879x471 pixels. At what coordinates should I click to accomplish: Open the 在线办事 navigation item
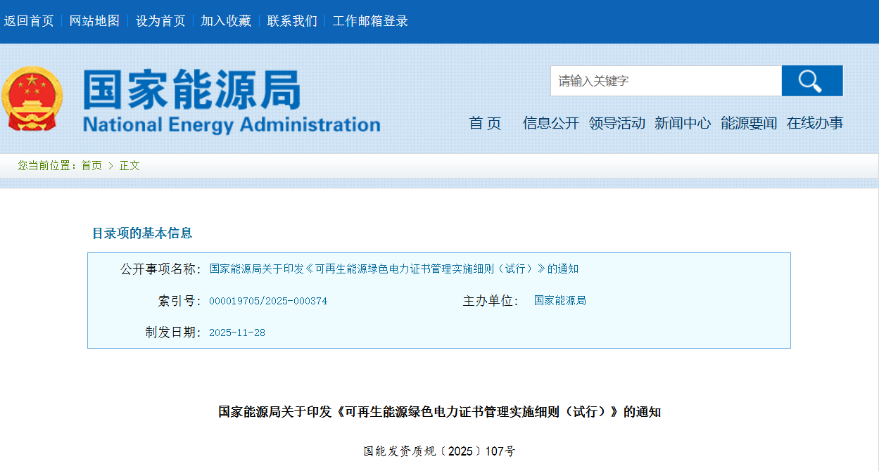click(814, 124)
